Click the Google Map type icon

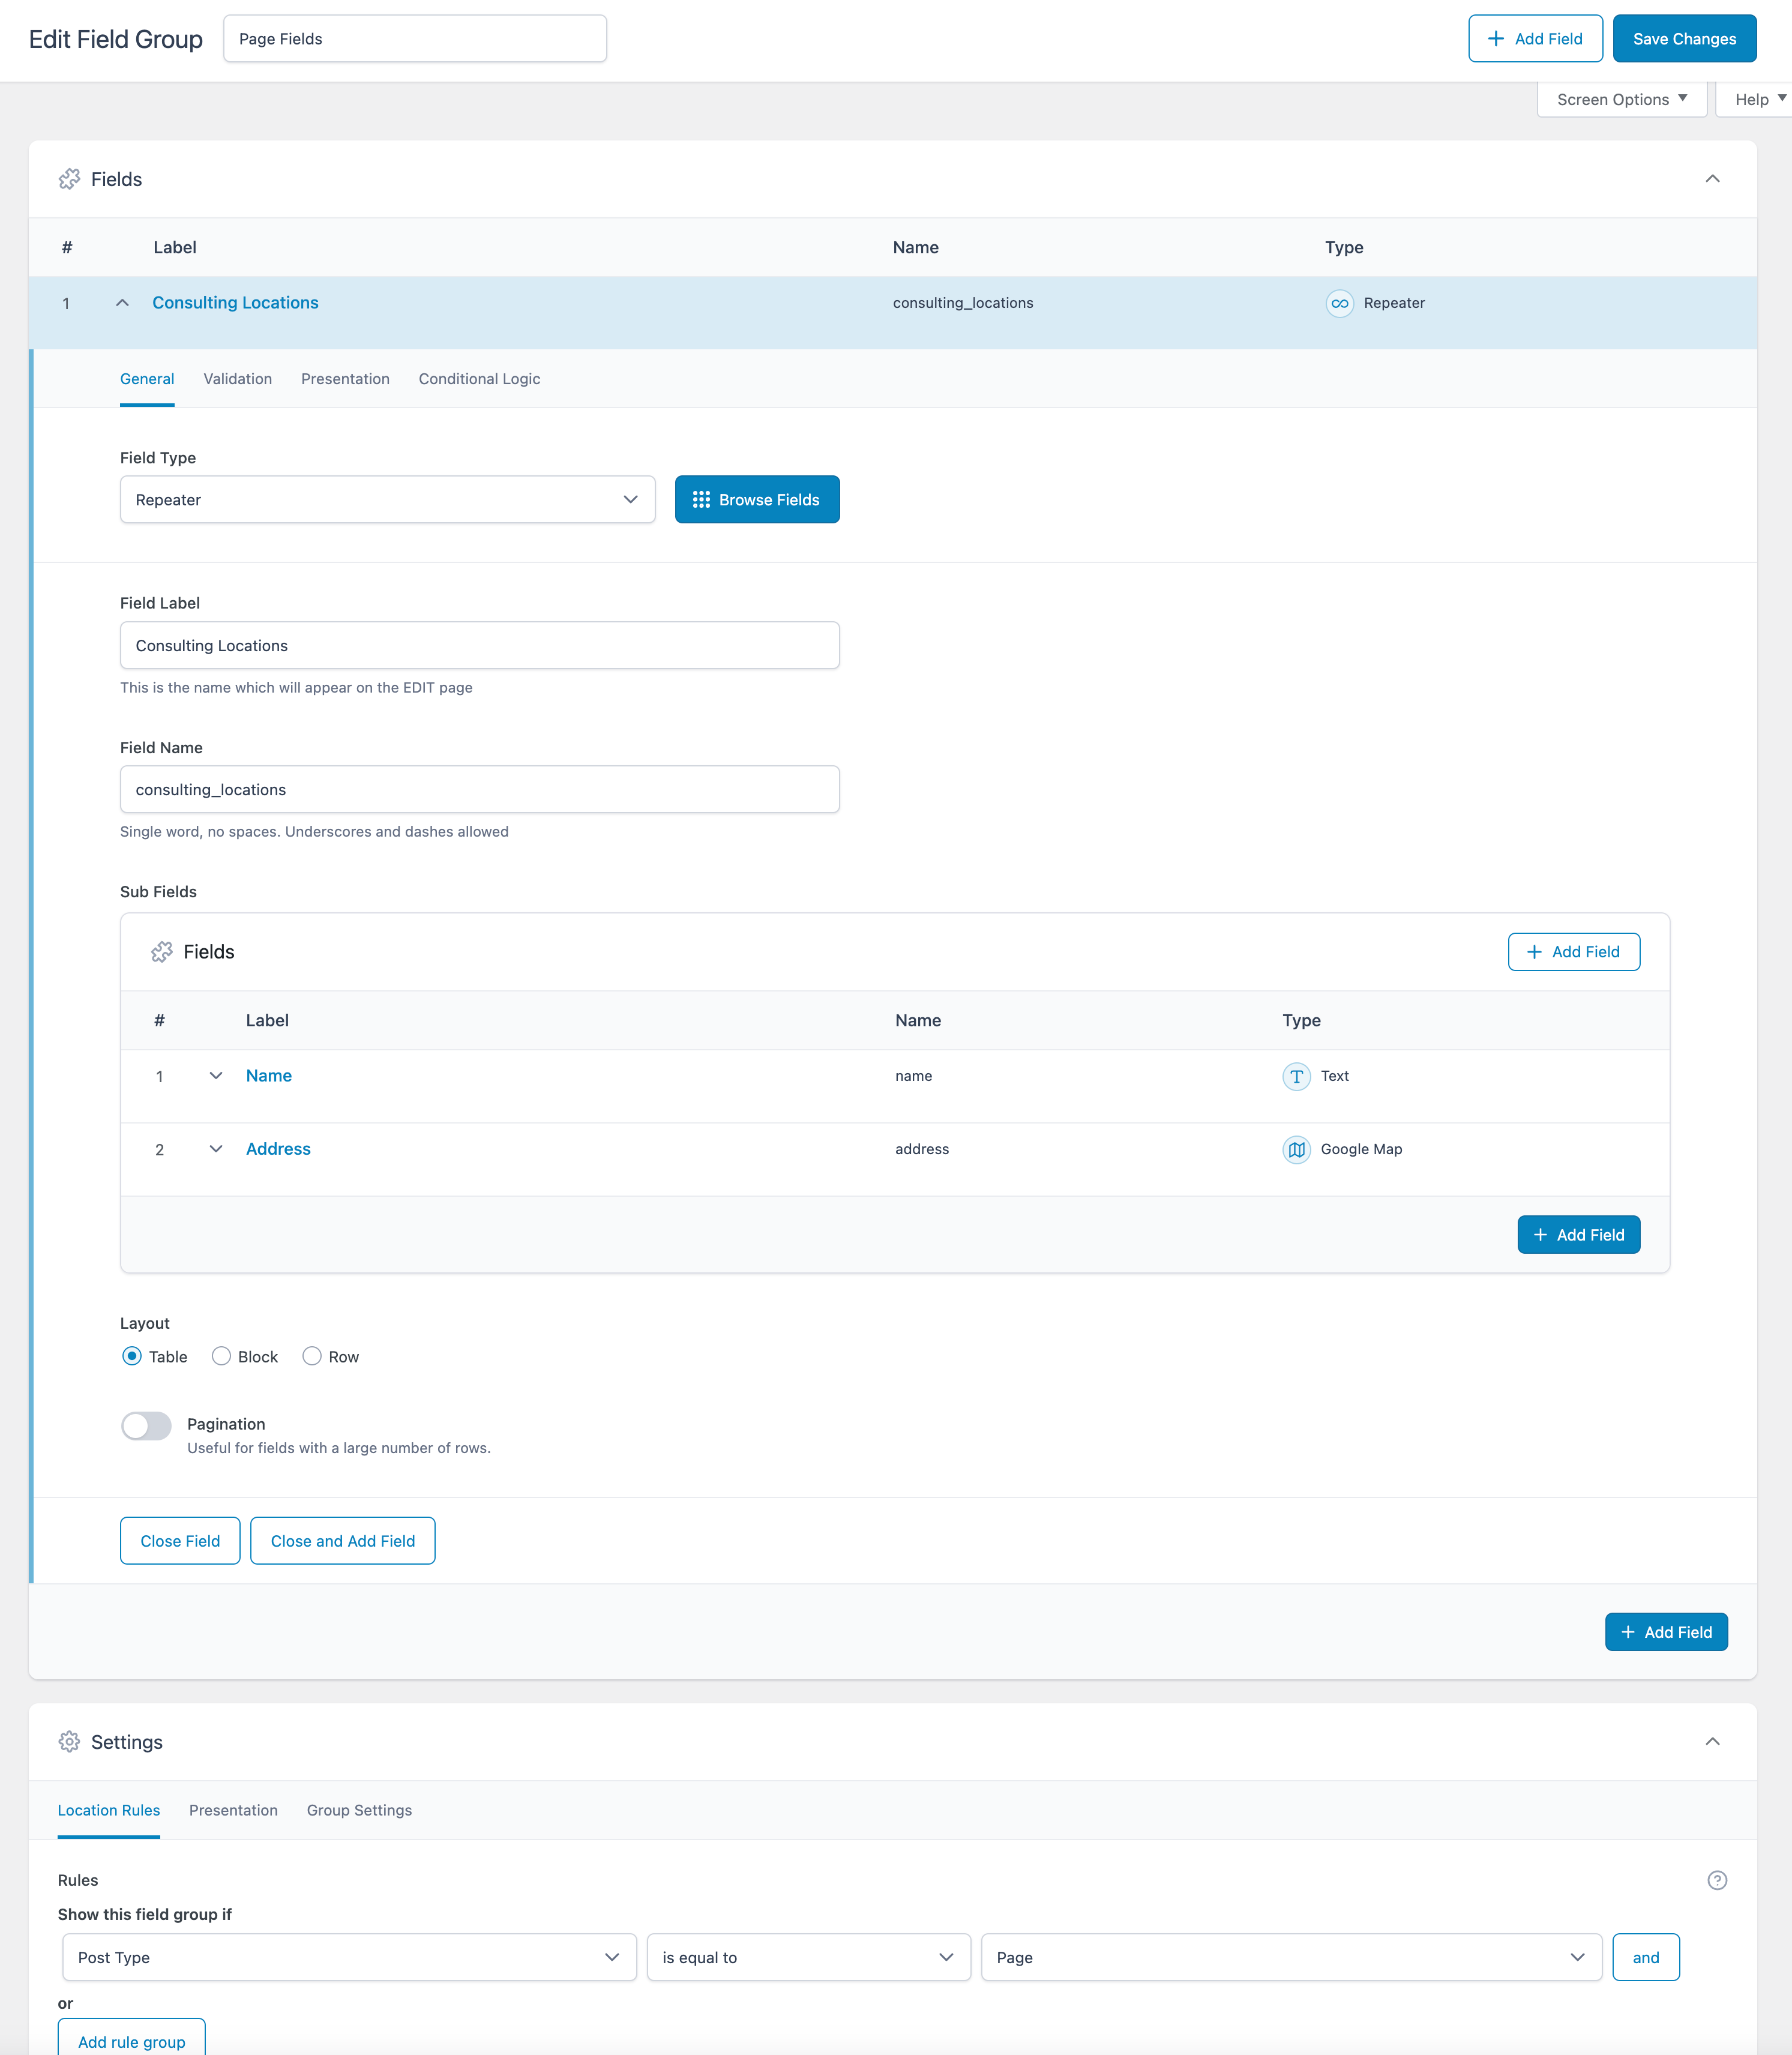coord(1296,1149)
